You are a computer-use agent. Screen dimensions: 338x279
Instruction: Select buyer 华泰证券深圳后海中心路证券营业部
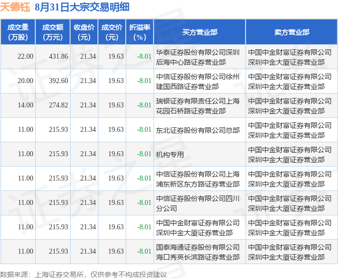tap(198, 57)
